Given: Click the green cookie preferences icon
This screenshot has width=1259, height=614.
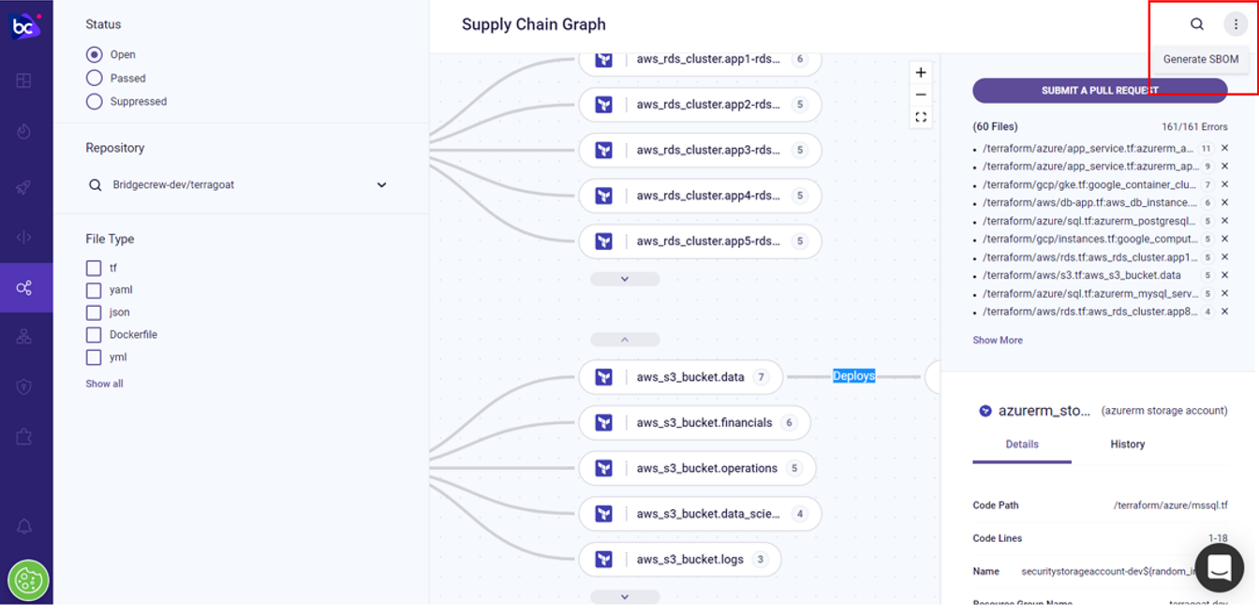Looking at the screenshot, I should point(27,581).
